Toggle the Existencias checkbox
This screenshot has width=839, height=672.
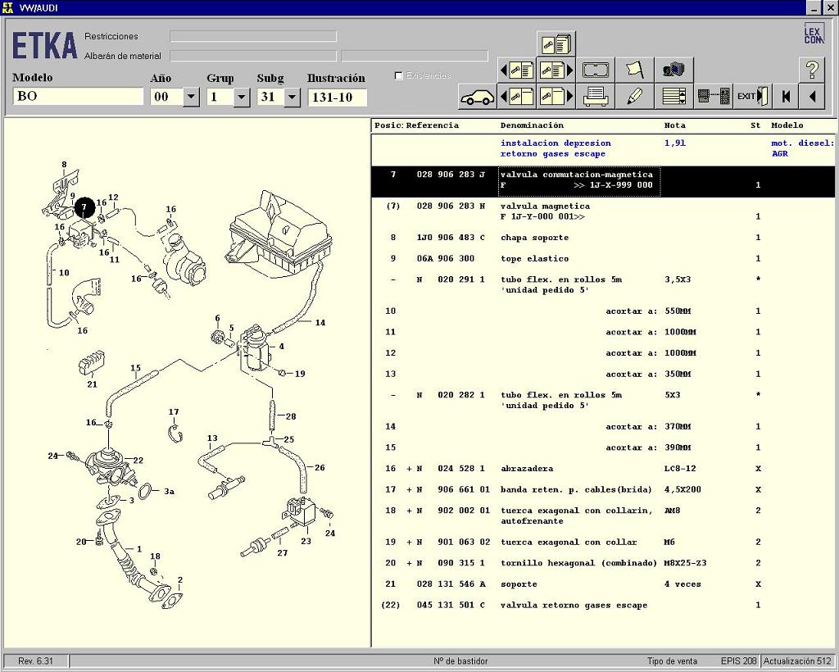point(399,76)
